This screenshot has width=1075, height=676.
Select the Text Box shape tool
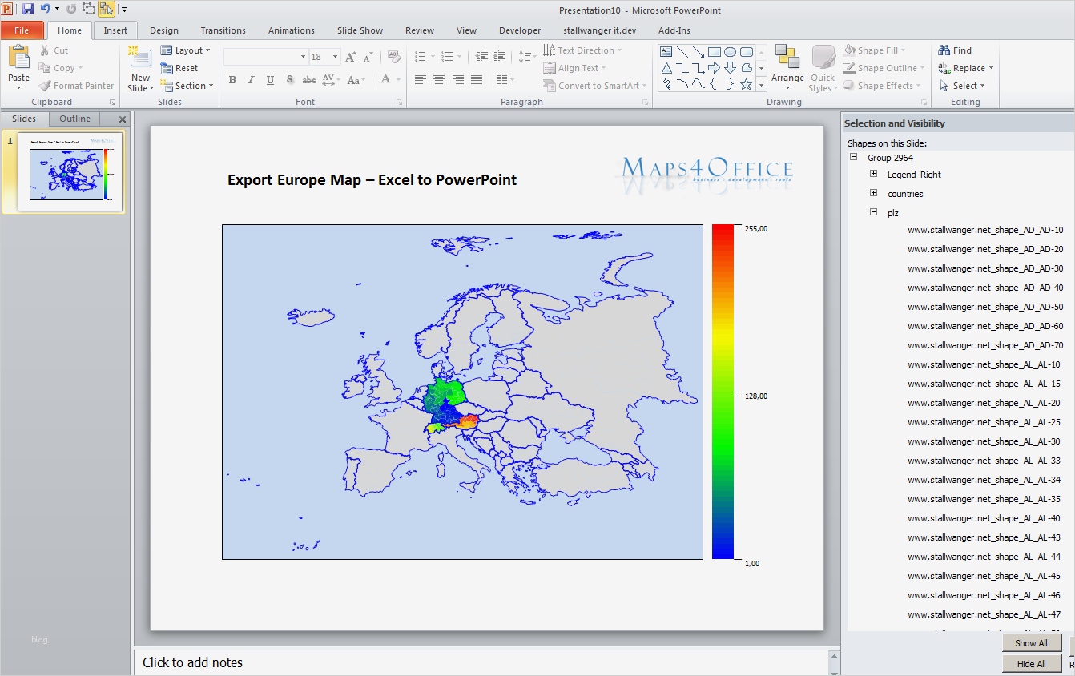click(x=666, y=50)
